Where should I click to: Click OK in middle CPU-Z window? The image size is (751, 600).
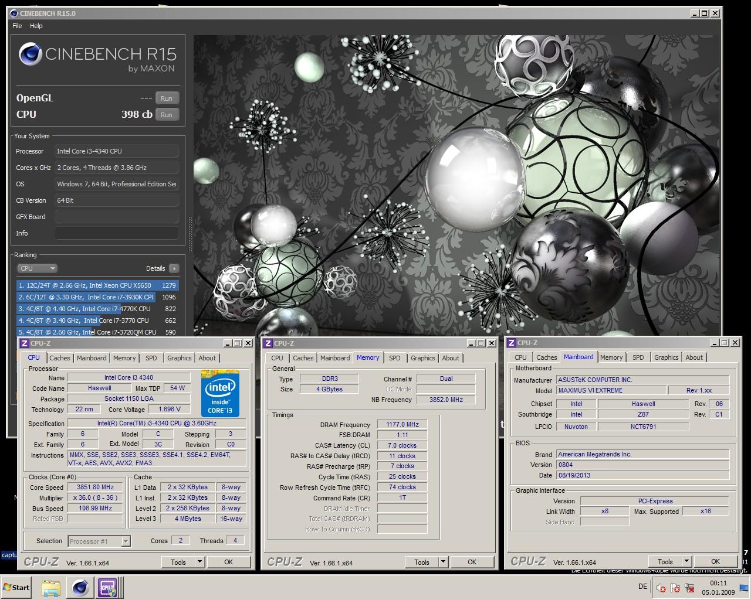click(x=472, y=562)
